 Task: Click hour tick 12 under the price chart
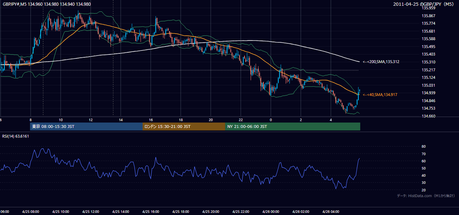pos(91,120)
